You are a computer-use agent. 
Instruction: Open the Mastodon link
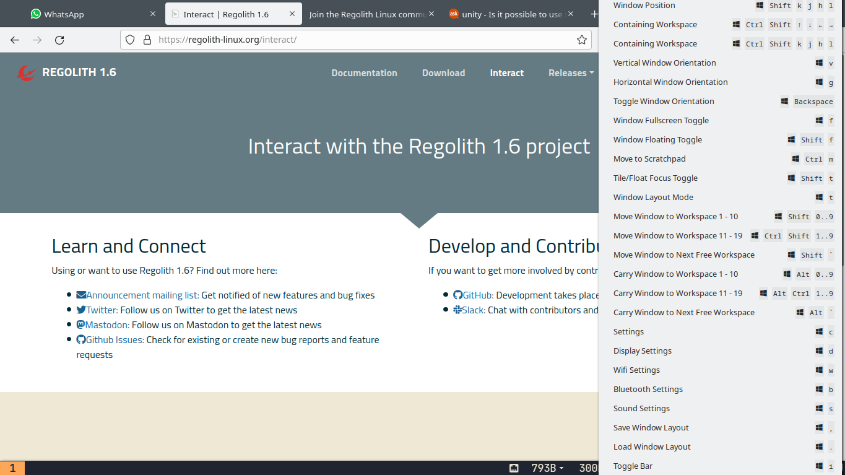pos(107,325)
